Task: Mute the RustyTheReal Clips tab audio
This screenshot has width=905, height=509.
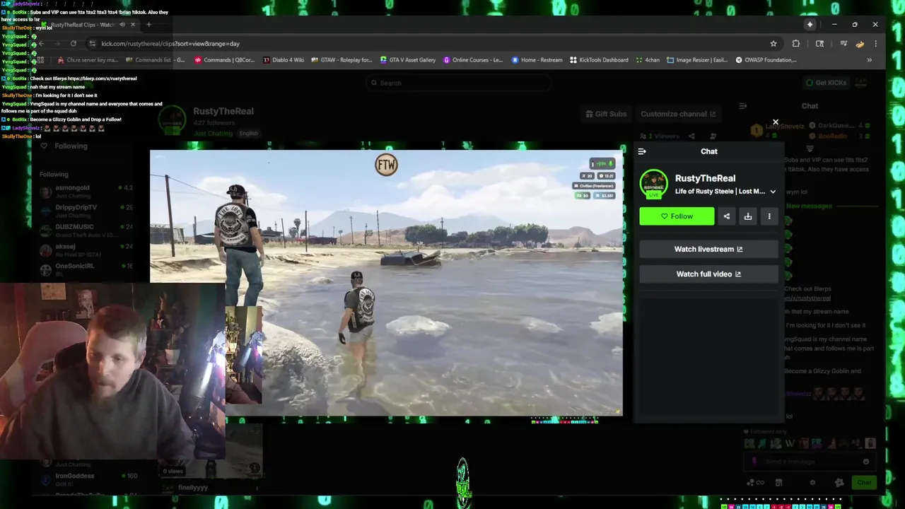Action: [122, 25]
